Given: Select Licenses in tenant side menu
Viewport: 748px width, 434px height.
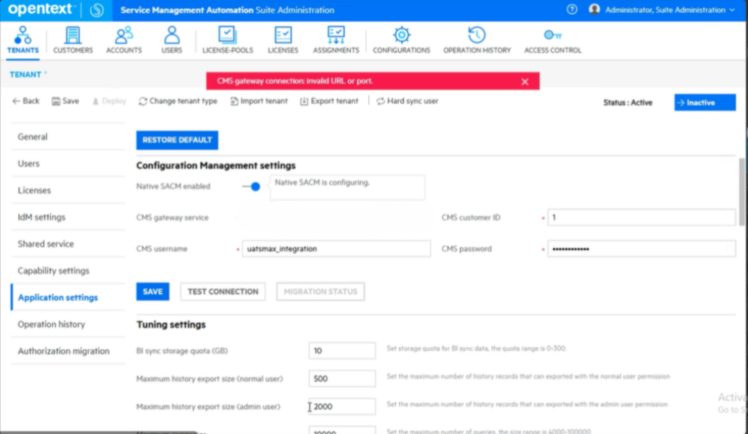Looking at the screenshot, I should coord(68,191).
